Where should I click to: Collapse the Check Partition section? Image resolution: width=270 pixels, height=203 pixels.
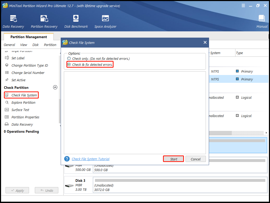(x=55, y=87)
